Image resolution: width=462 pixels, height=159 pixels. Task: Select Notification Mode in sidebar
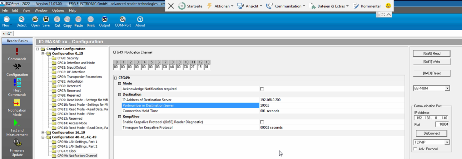[x=17, y=108]
